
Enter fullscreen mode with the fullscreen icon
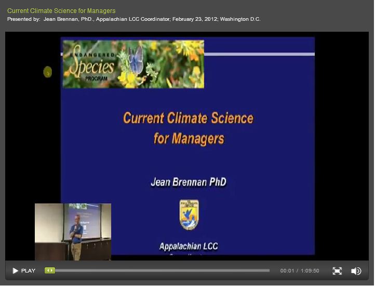(337, 271)
